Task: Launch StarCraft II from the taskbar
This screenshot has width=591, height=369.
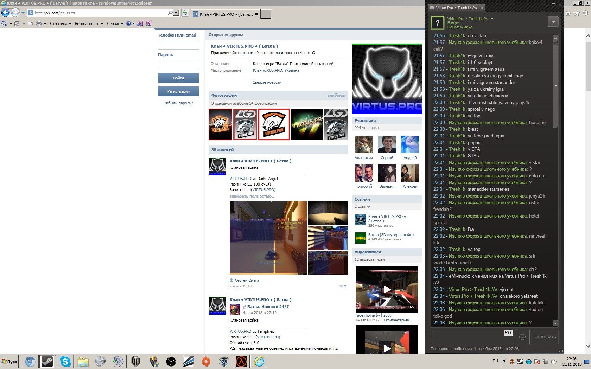Action: coord(224,362)
